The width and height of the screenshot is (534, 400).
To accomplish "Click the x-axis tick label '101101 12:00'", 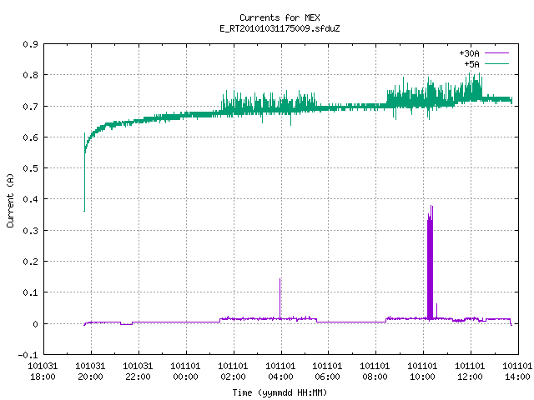I will click(x=470, y=371).
